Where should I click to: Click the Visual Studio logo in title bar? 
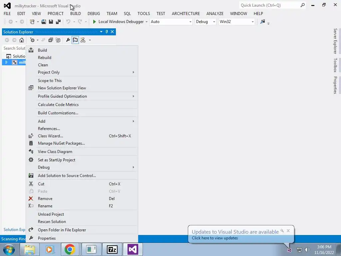pyautogui.click(x=7, y=6)
